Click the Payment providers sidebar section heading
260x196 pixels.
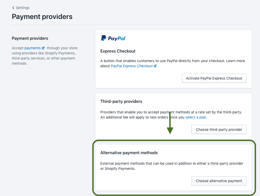pos(30,38)
